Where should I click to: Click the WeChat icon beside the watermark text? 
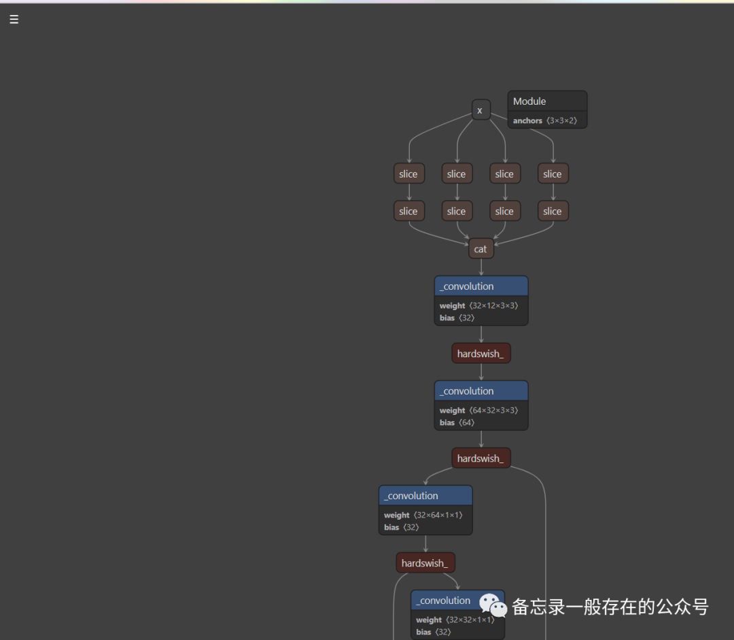pyautogui.click(x=491, y=605)
